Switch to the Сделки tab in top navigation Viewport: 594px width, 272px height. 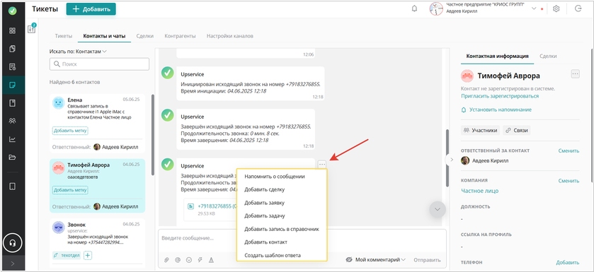click(145, 36)
